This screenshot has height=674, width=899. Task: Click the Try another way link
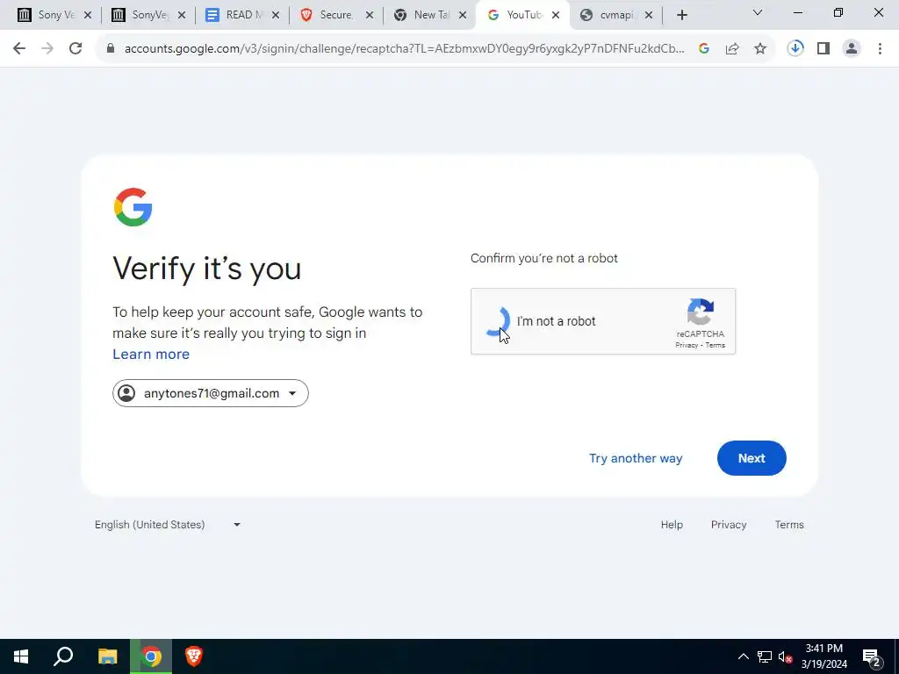[636, 458]
